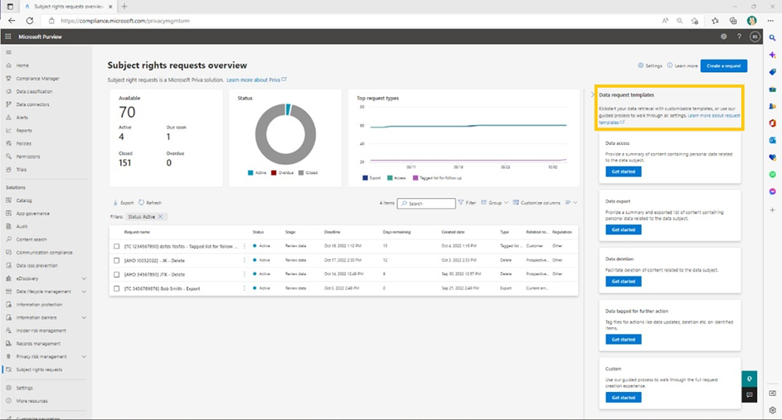Image resolution: width=782 pixels, height=420 pixels.
Task: Open the Learn more about Priva link
Action: pos(257,79)
